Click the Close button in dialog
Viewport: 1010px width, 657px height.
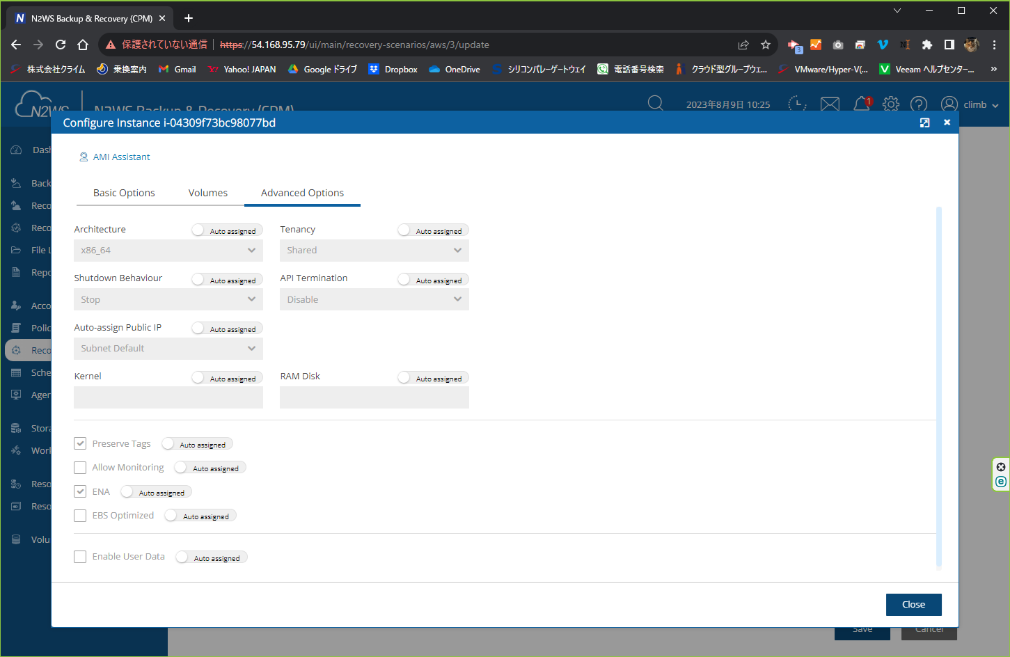[x=913, y=605]
